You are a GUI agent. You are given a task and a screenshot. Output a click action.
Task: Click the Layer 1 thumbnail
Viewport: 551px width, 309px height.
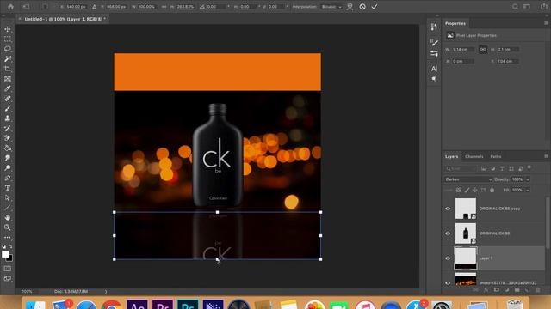pyautogui.click(x=466, y=258)
